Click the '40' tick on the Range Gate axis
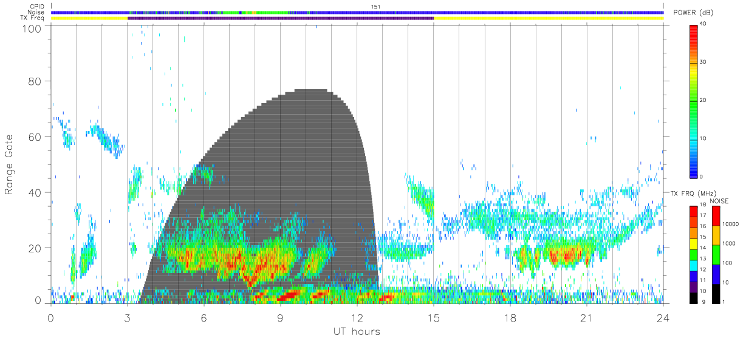This screenshot has width=746, height=344. click(36, 192)
